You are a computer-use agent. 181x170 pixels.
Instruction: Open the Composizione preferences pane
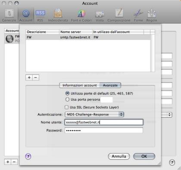coord(119,15)
